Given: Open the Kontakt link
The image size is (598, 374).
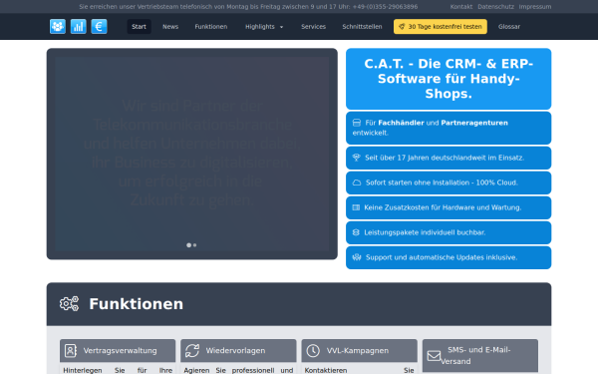Looking at the screenshot, I should 461,7.
